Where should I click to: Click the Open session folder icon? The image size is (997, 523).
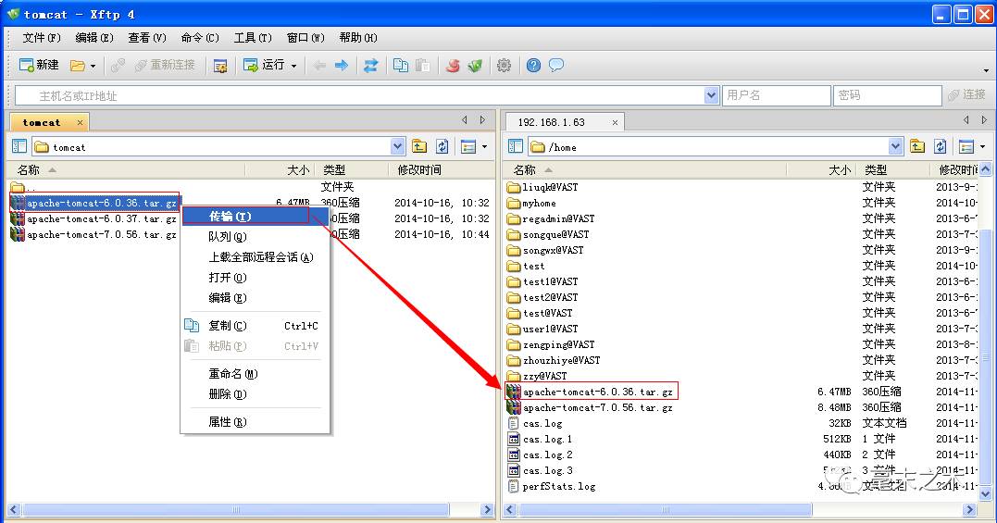pyautogui.click(x=78, y=66)
